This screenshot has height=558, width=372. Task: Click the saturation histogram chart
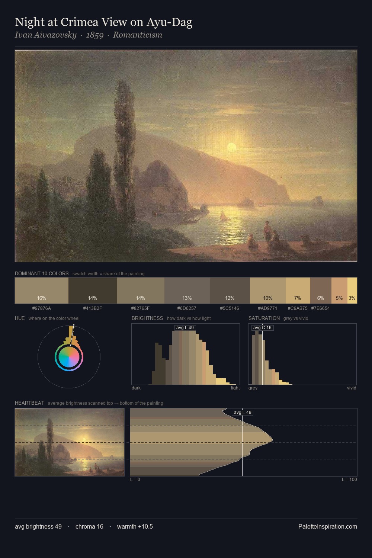click(x=302, y=354)
